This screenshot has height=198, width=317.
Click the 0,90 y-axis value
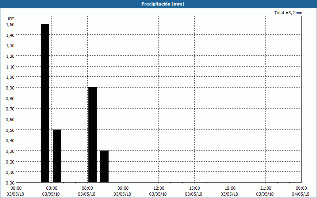pyautogui.click(x=10, y=88)
